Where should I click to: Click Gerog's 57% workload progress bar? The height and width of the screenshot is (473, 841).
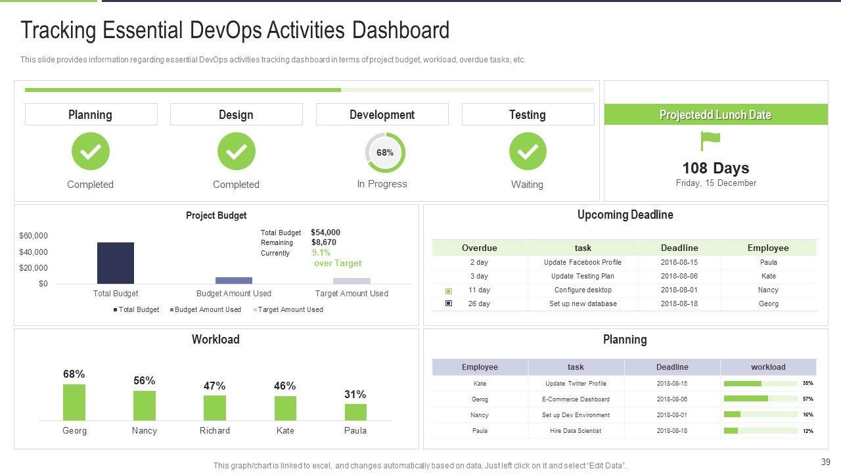click(x=760, y=399)
